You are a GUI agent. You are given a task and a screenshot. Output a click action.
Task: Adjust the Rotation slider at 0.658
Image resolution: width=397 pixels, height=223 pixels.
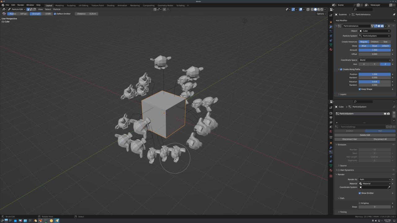[x=375, y=82]
